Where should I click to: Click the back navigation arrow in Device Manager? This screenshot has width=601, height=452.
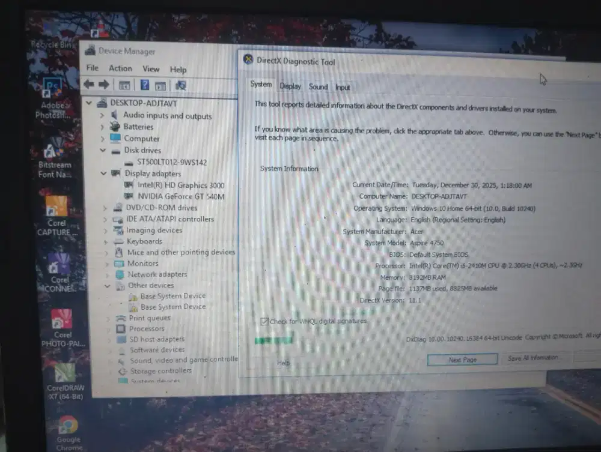(88, 85)
